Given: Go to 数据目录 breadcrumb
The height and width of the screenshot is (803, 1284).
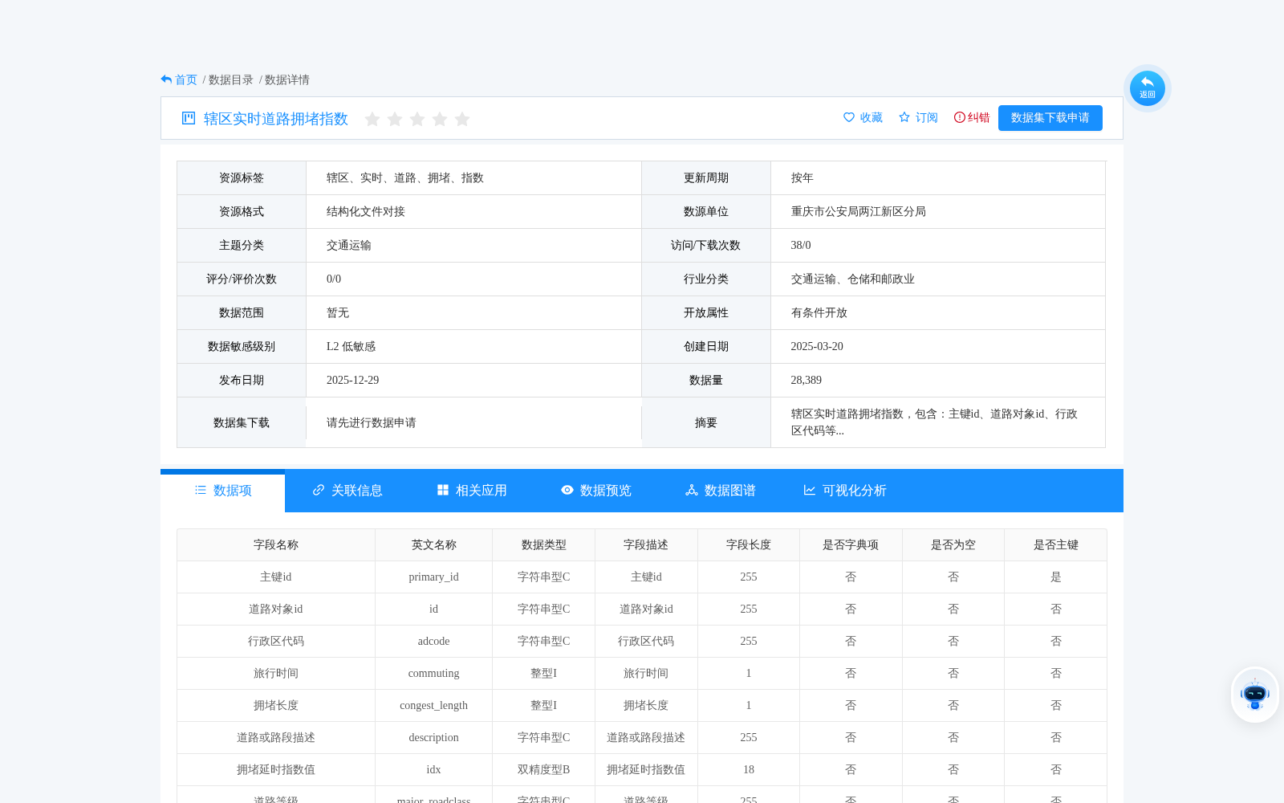Looking at the screenshot, I should [x=231, y=79].
